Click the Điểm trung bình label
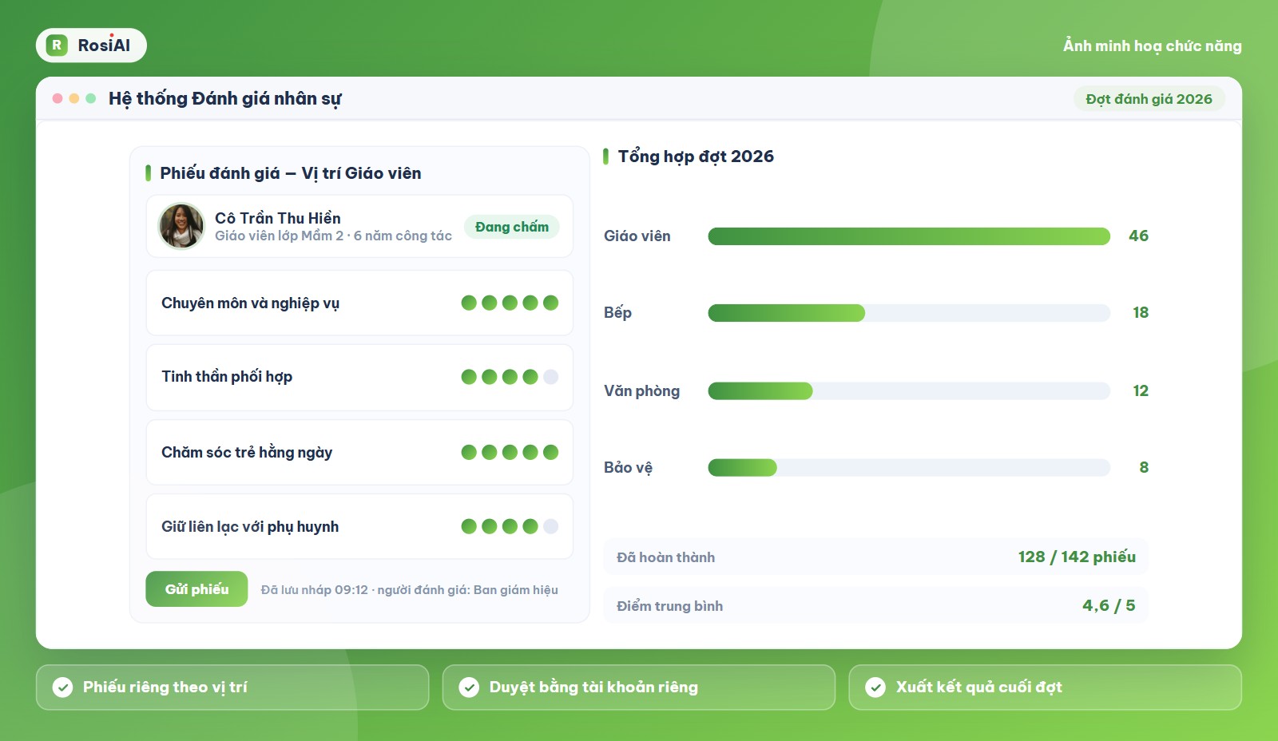This screenshot has width=1278, height=741. click(x=669, y=606)
